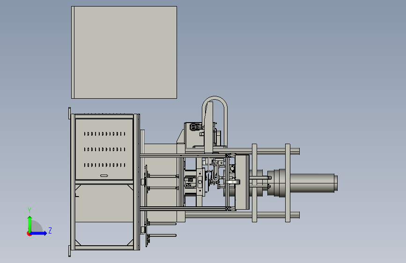Pick the tall vertical plate left of the cylinder flange

point(255,183)
